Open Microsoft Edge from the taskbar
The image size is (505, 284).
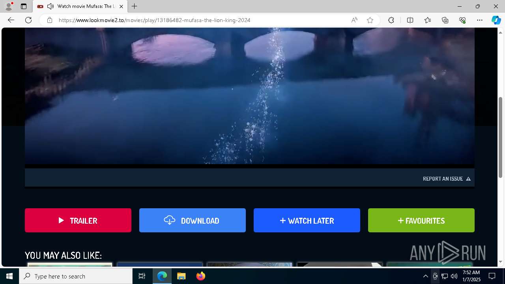coord(162,276)
